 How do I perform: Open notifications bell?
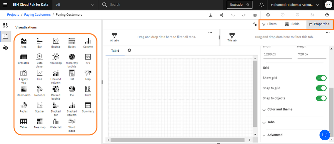(262, 5)
